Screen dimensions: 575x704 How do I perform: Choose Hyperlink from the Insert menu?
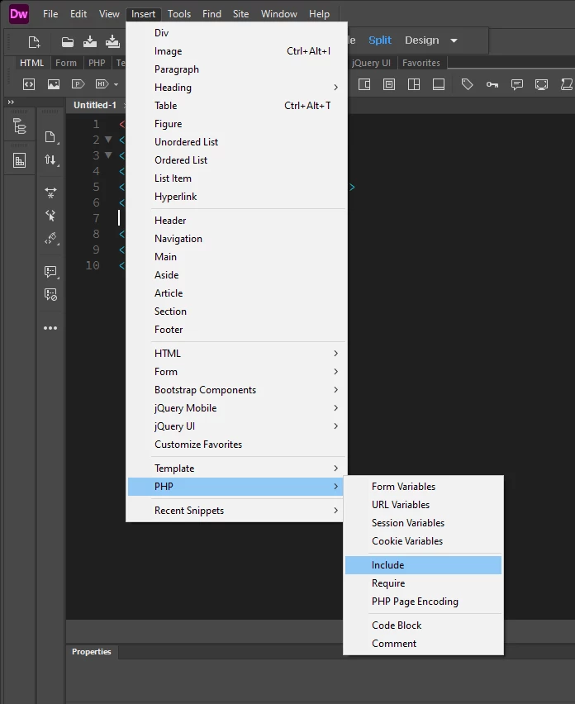(x=236, y=197)
